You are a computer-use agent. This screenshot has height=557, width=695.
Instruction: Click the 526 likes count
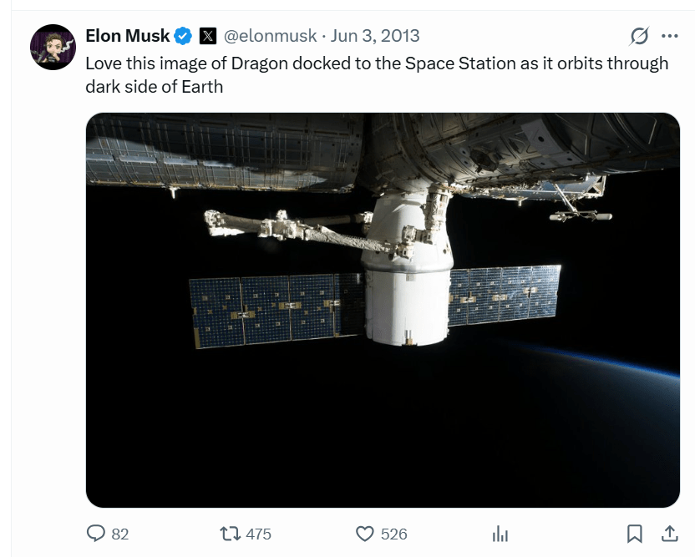click(x=393, y=534)
